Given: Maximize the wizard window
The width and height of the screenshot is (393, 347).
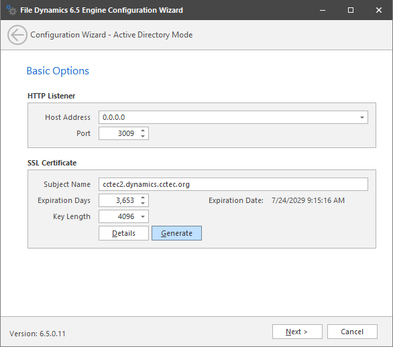Looking at the screenshot, I should (351, 10).
